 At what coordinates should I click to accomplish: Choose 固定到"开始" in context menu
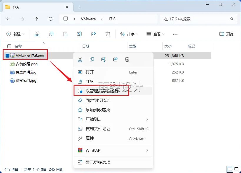[x=113, y=101]
